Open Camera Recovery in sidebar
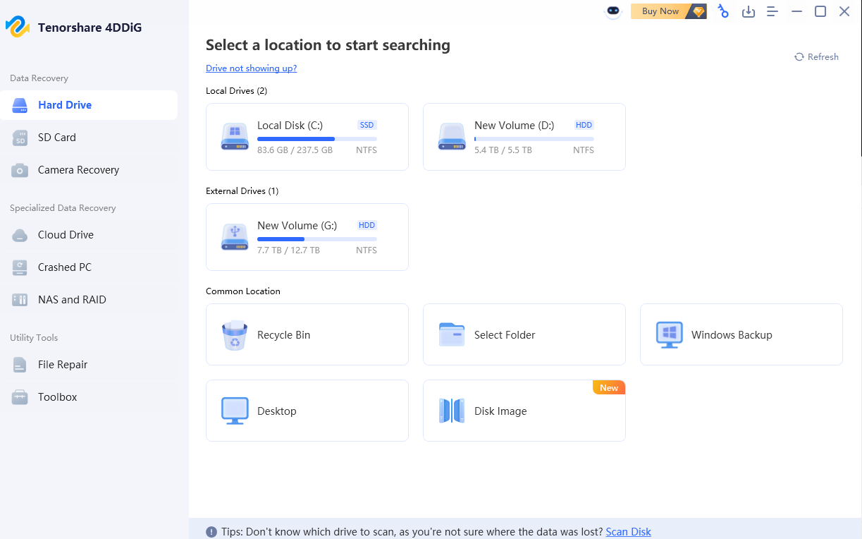862x539 pixels. coord(89,170)
